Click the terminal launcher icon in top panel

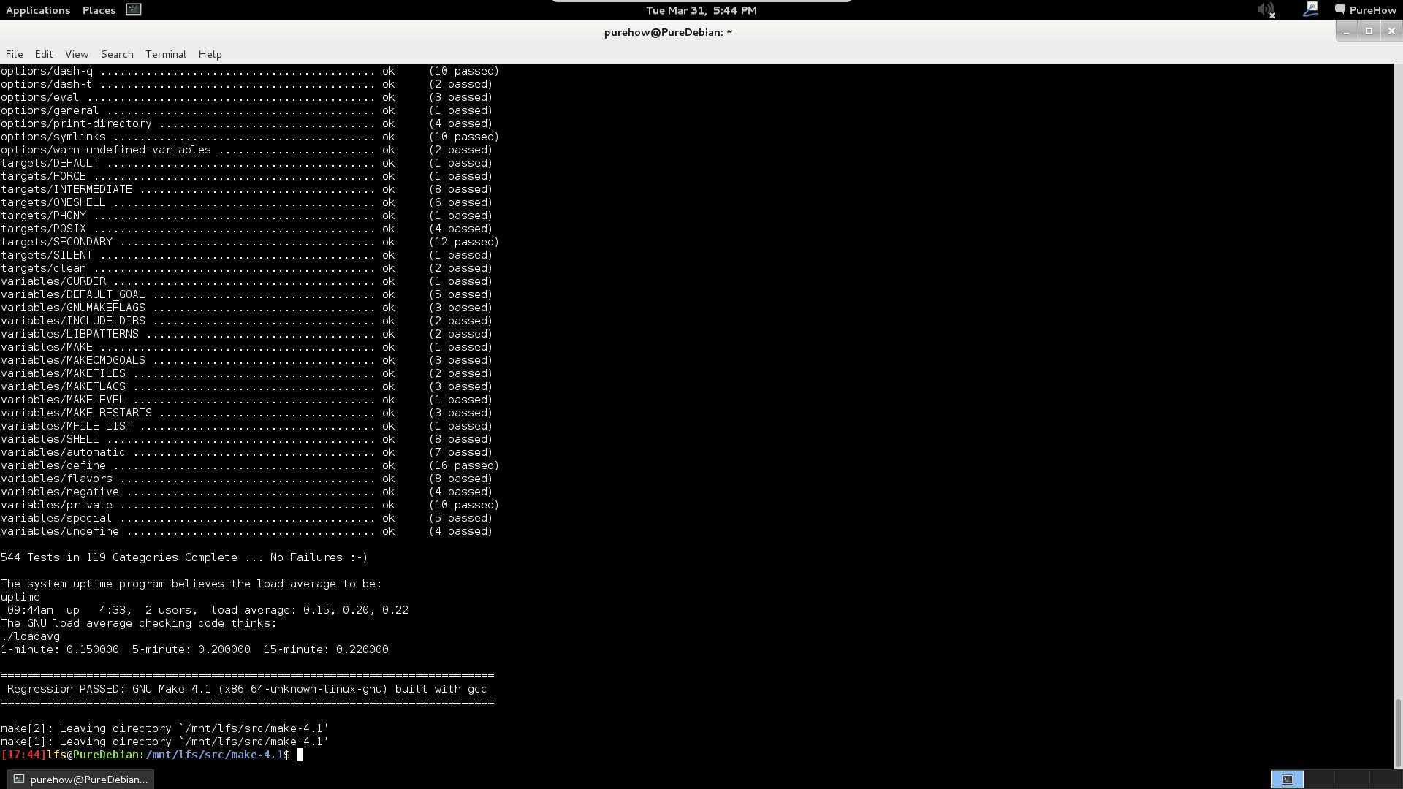(134, 9)
